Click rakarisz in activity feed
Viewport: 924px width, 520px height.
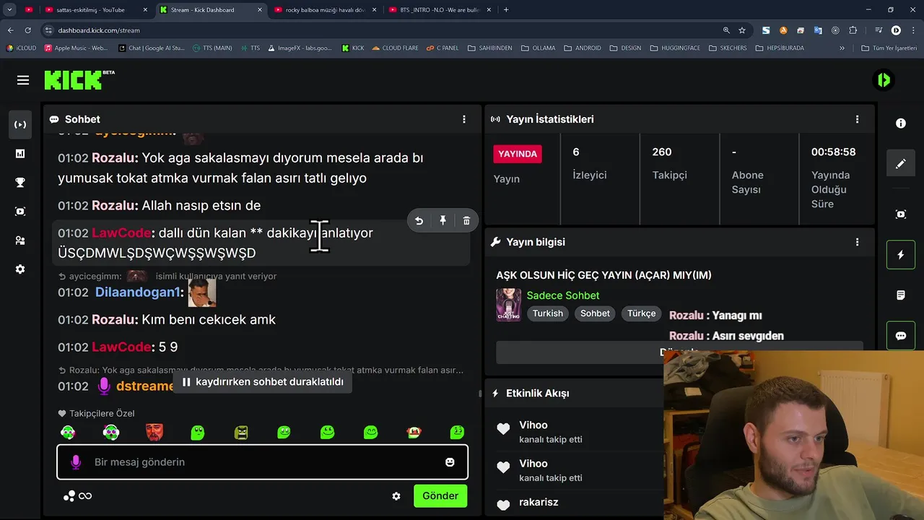pyautogui.click(x=539, y=503)
